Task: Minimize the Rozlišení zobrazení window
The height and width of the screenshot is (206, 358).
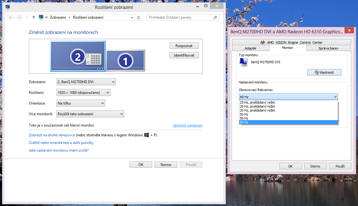Action: click(198, 7)
